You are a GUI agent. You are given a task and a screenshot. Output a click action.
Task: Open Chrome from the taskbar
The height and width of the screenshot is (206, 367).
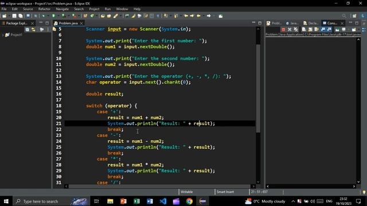(189, 201)
